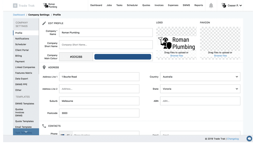This screenshot has width=253, height=146.
Task: Click the Contacts phone icon
Action: [x=44, y=126]
